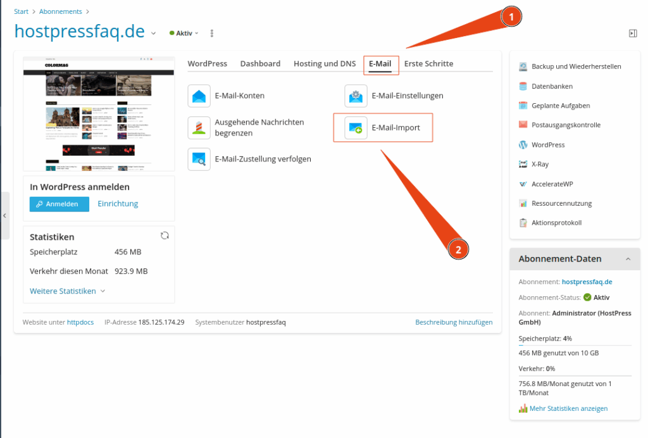Click the Postausgangskontrolle envelope icon
The image size is (648, 438).
523,125
